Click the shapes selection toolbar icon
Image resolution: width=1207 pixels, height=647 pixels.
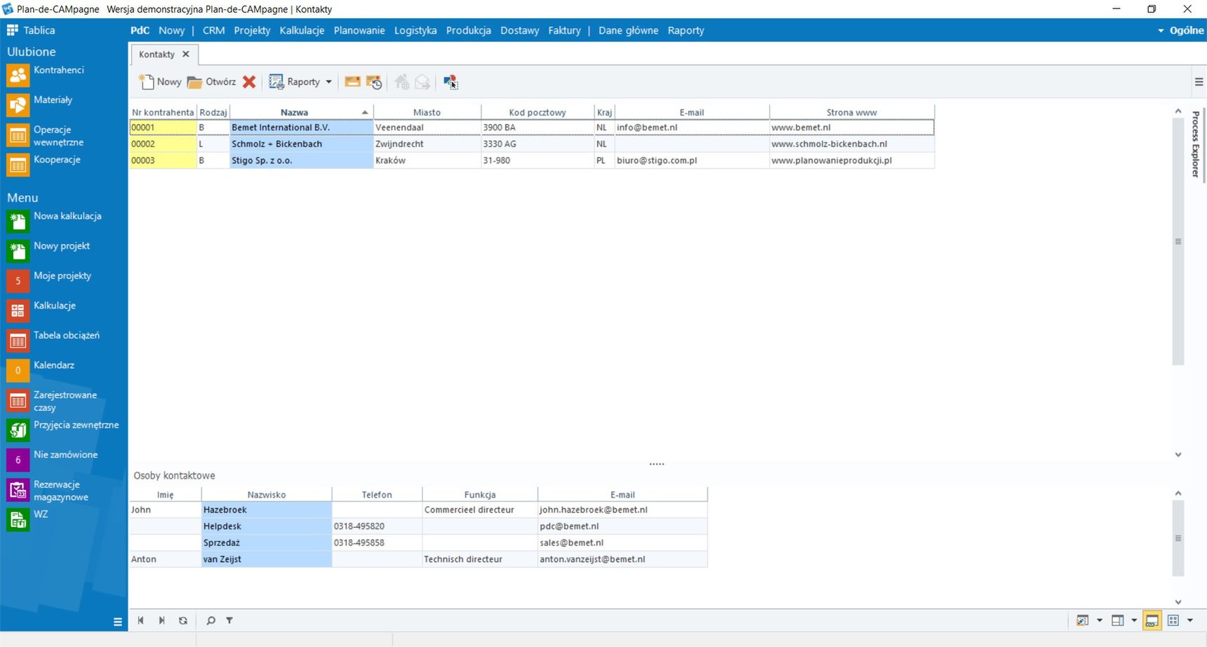pyautogui.click(x=451, y=82)
